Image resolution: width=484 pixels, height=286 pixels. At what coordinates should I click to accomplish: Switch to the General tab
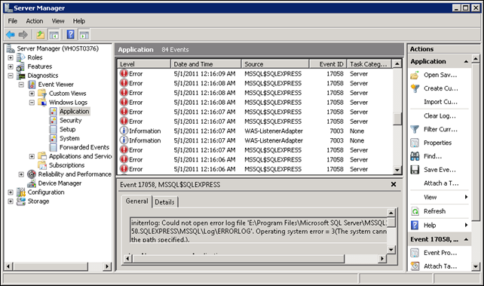coord(136,201)
